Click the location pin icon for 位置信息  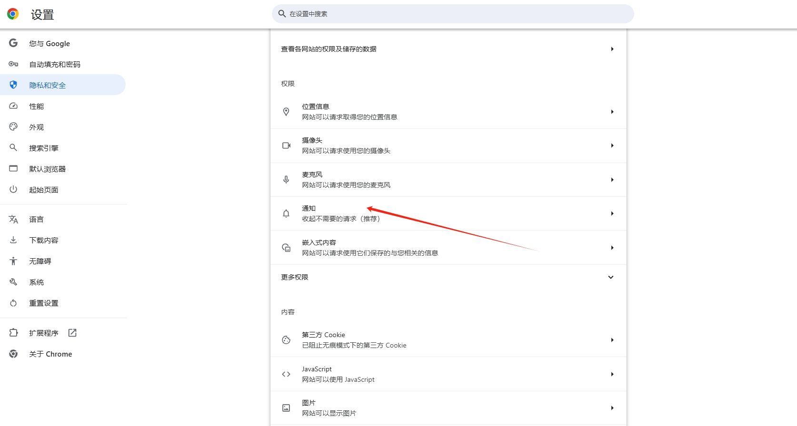click(286, 112)
